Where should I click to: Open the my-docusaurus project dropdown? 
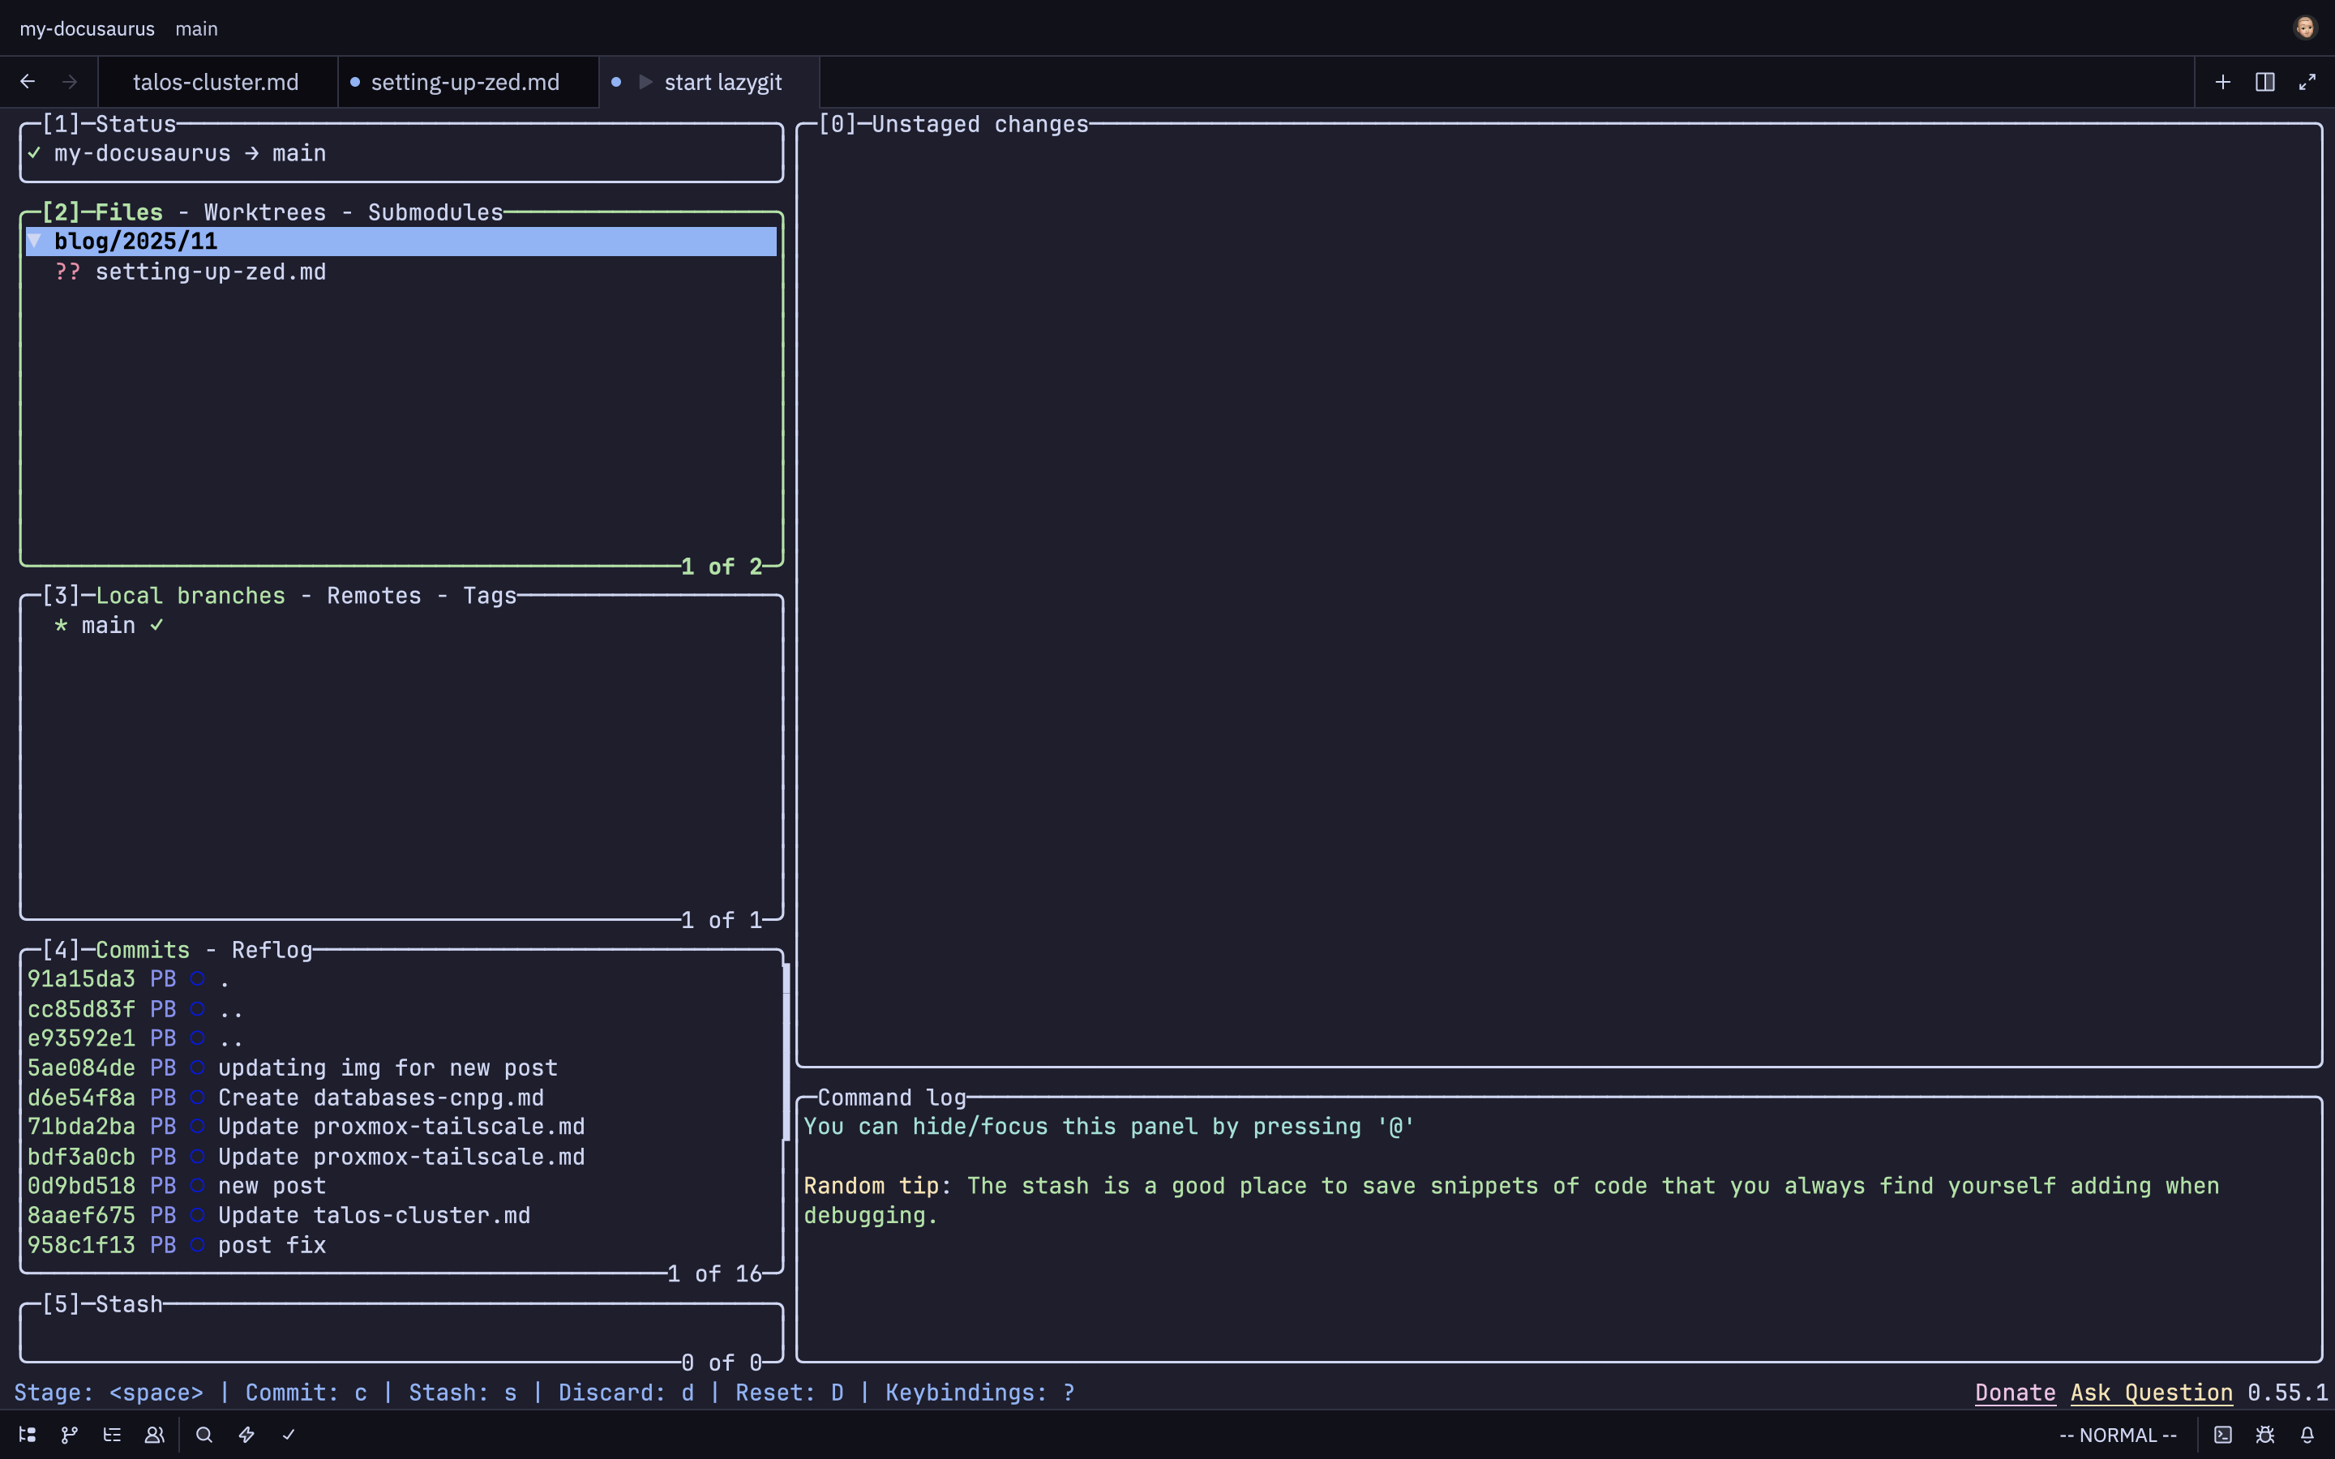coord(87,29)
